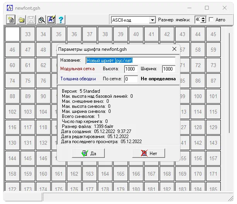
Task: Click the Дата создания line
Action: tap(96, 131)
